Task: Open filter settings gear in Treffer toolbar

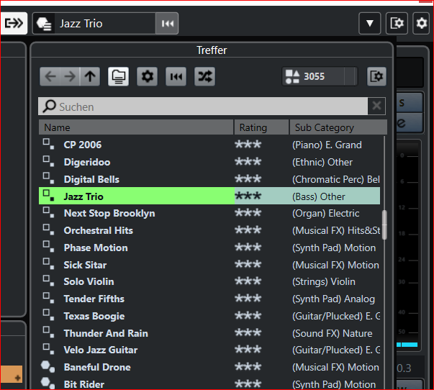Action: click(x=148, y=76)
